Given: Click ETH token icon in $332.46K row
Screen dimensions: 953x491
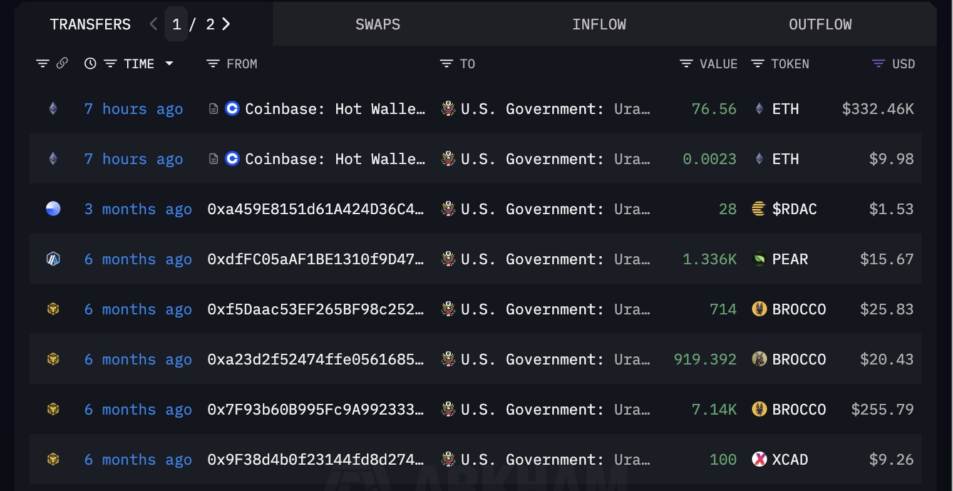Looking at the screenshot, I should (759, 109).
